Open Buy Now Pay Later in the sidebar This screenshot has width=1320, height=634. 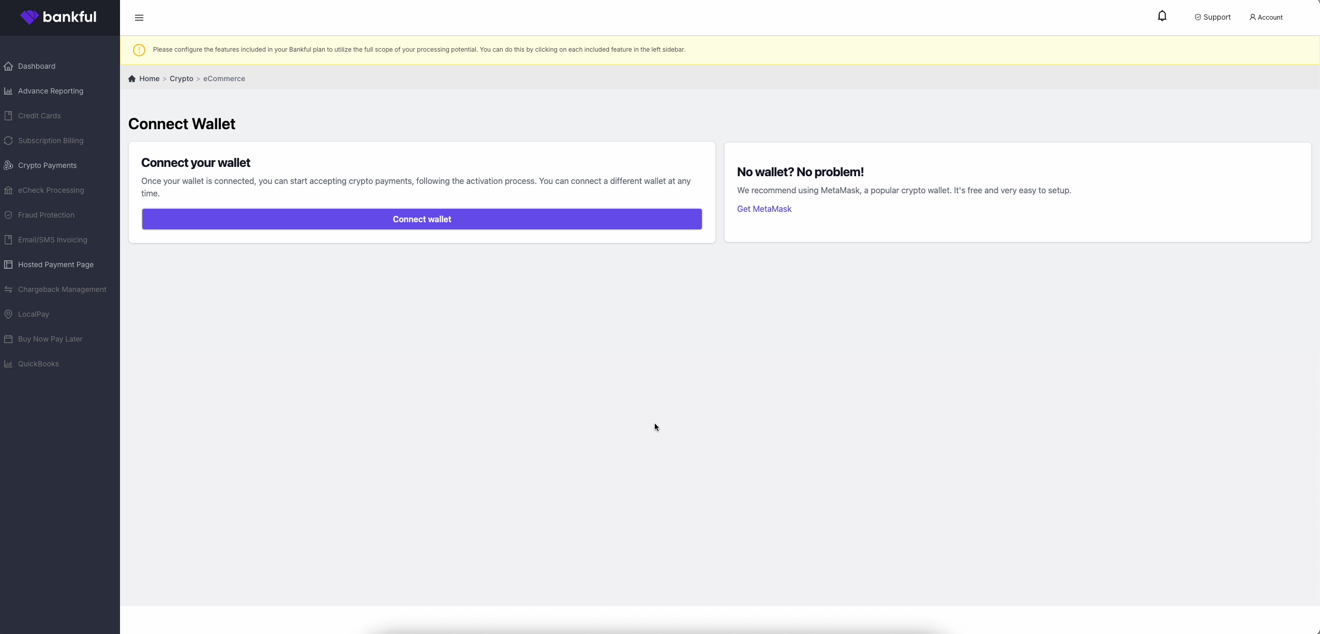coord(50,339)
